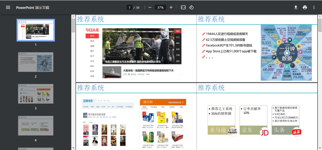Click the 亚马逊 card label
This screenshot has width=322, height=150.
218,130
